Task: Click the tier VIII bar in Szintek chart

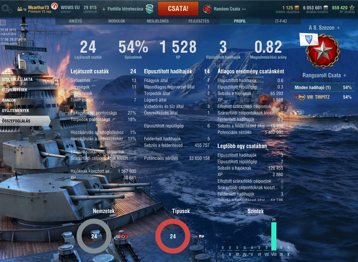Action: tap(274, 236)
